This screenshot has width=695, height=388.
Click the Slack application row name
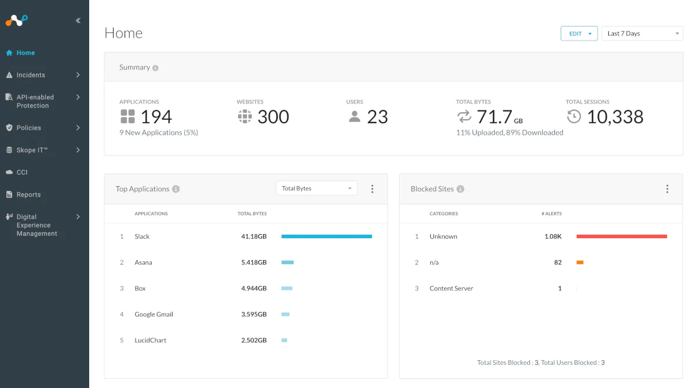[142, 237]
